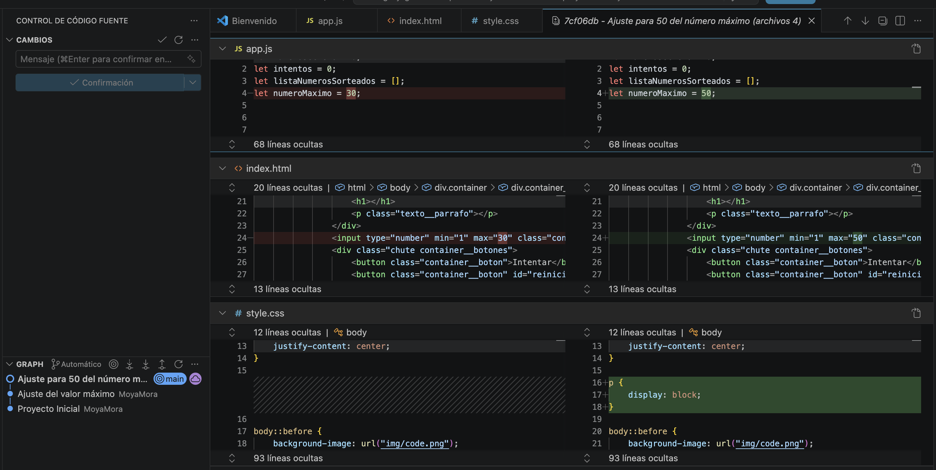This screenshot has width=936, height=470.
Task: Open more actions for the CAMBIOS section
Action: pyautogui.click(x=195, y=40)
